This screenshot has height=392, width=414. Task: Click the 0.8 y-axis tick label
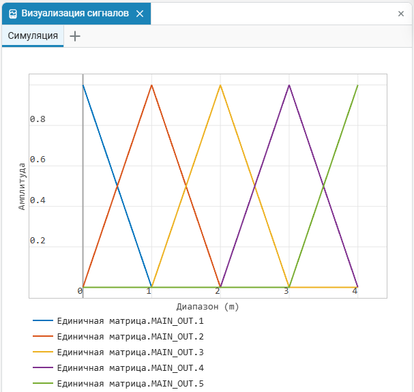[x=38, y=119]
